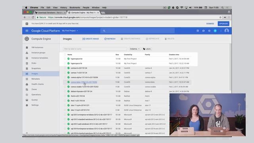This screenshot has height=143, width=254.
Task: Click the search magnifier icon in header
Action: (104, 31)
